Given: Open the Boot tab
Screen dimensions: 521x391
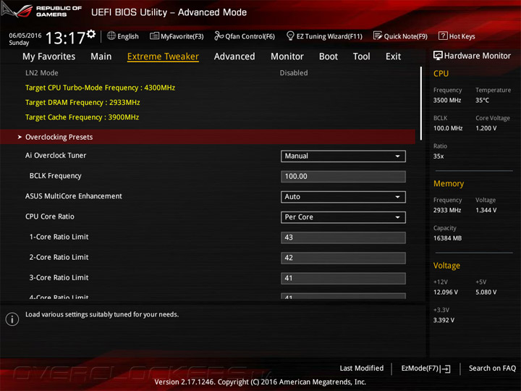Looking at the screenshot, I should [329, 56].
